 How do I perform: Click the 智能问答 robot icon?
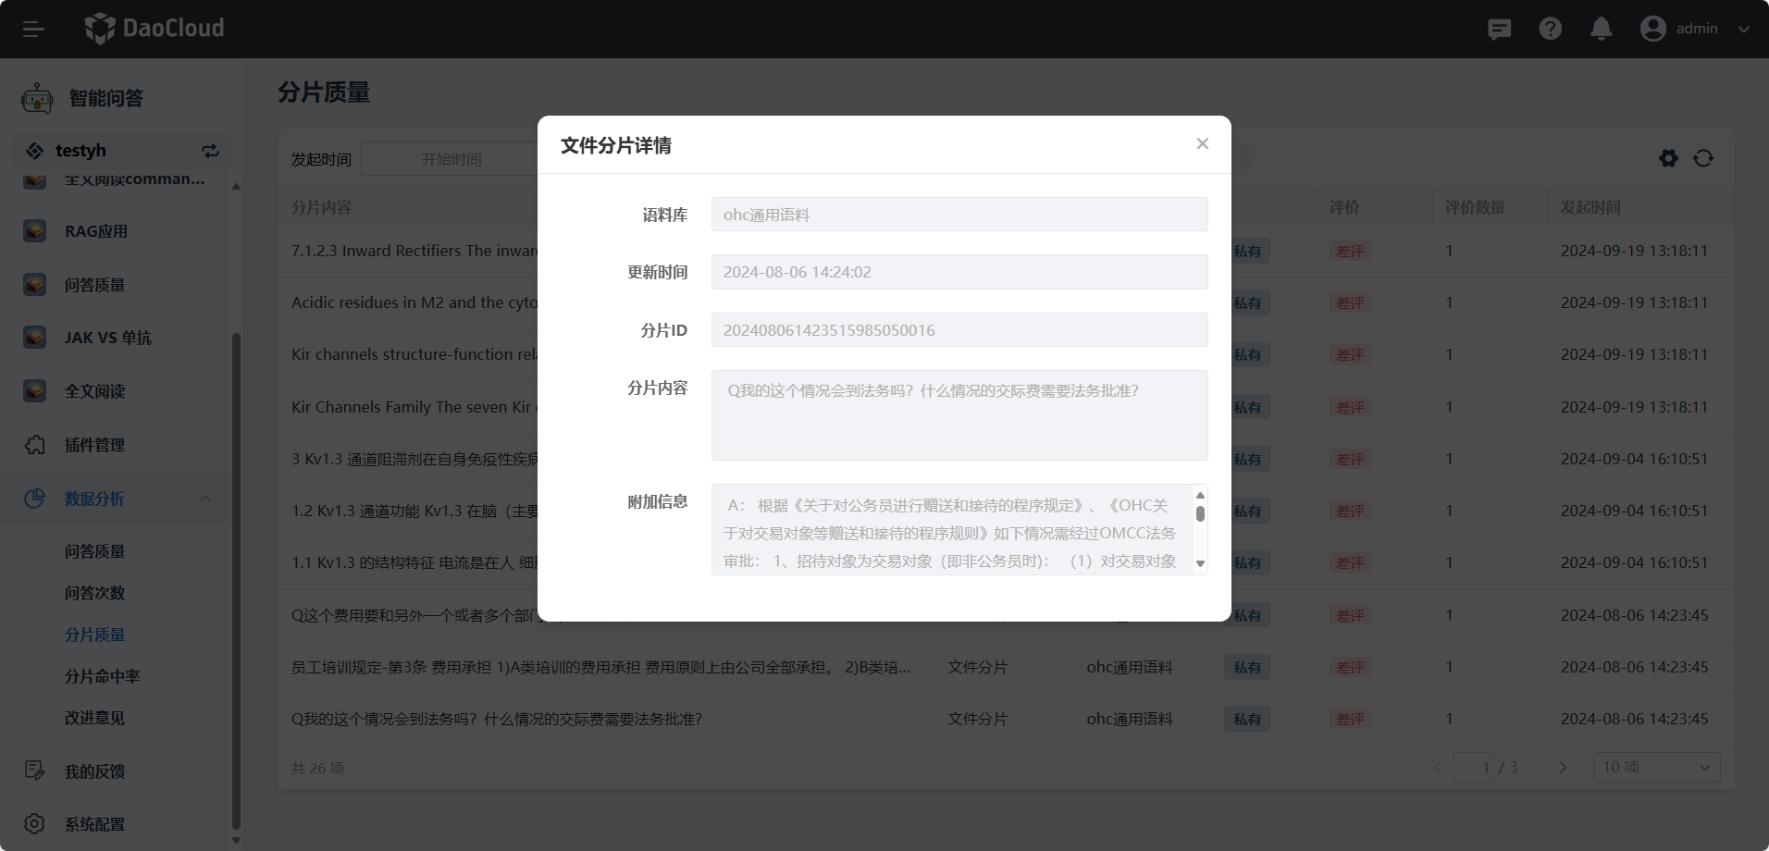(36, 97)
